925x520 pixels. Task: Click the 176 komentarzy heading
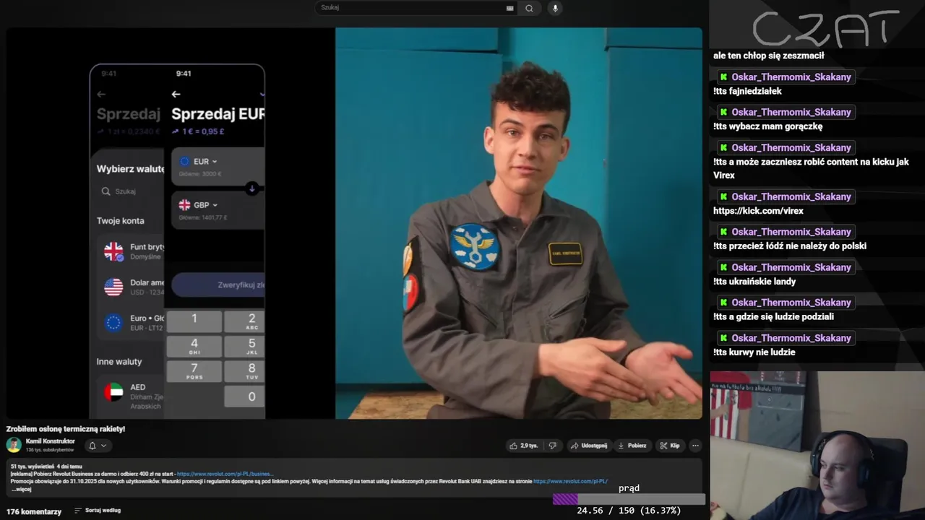[34, 511]
